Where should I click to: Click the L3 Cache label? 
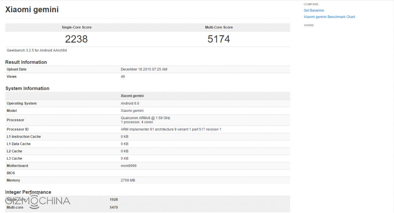coord(14,158)
